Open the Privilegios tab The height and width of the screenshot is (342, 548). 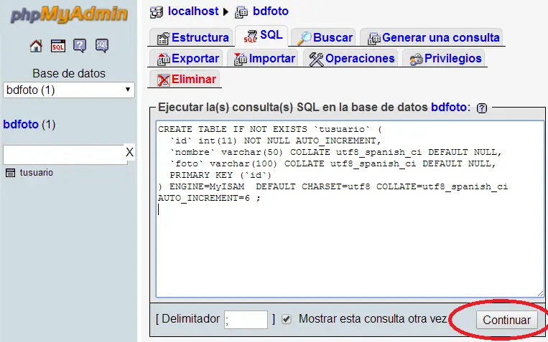[x=445, y=59]
